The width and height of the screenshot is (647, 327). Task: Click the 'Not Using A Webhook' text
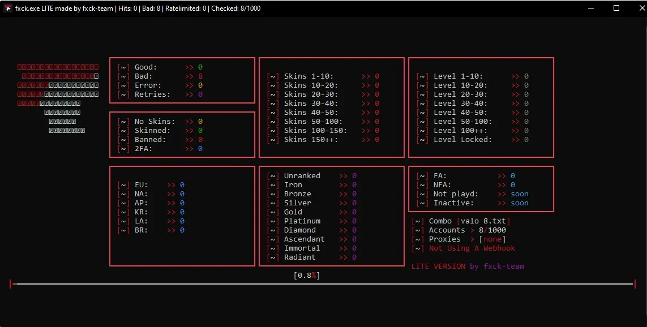(472, 248)
